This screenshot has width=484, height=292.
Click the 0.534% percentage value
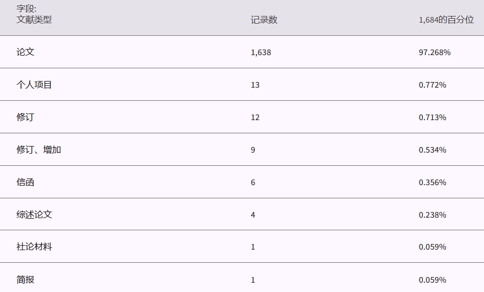[432, 150]
